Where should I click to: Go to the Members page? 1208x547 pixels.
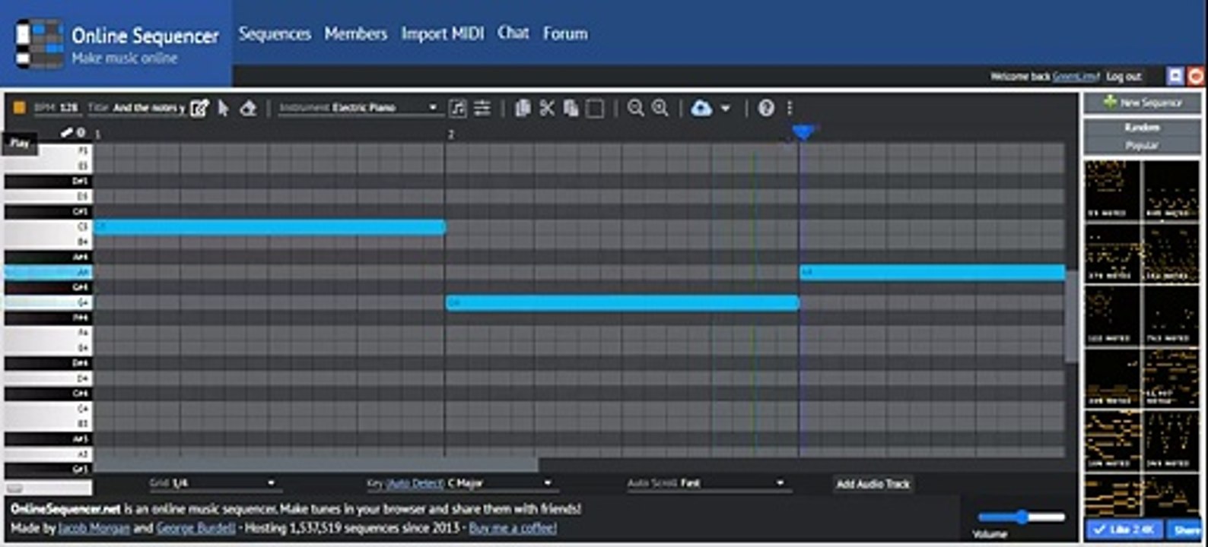[x=355, y=33]
